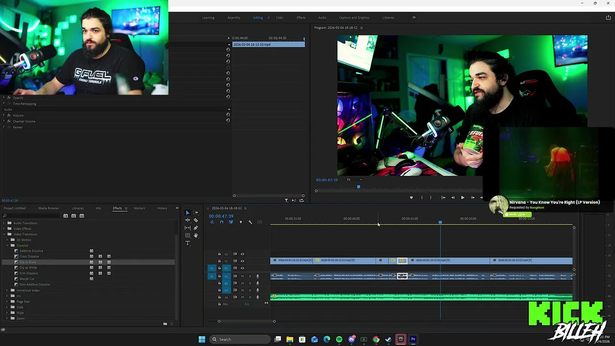The height and width of the screenshot is (346, 615).
Task: Solo audio track A2
Action: pyautogui.click(x=250, y=283)
